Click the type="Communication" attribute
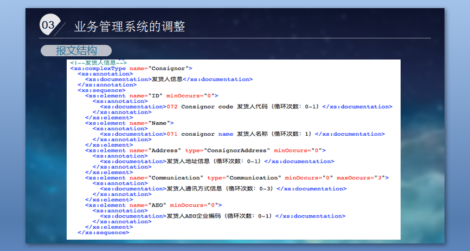 coord(244,178)
